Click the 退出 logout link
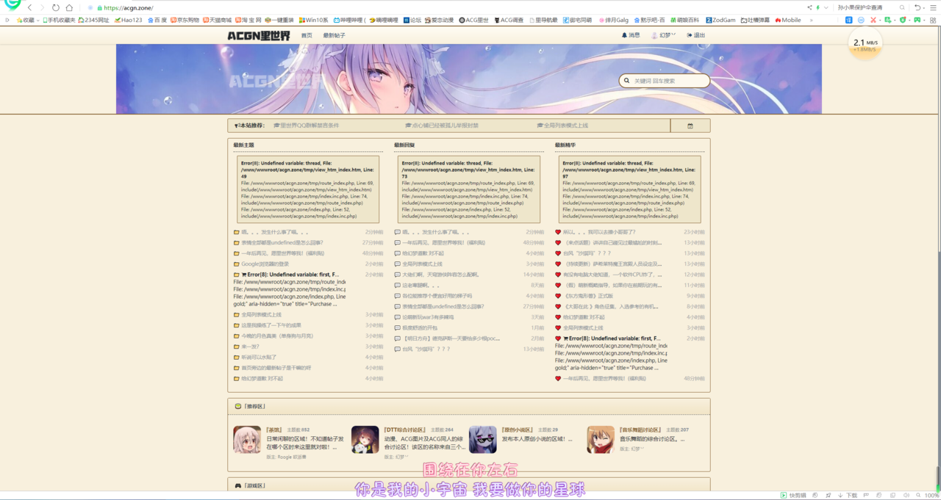 point(695,35)
